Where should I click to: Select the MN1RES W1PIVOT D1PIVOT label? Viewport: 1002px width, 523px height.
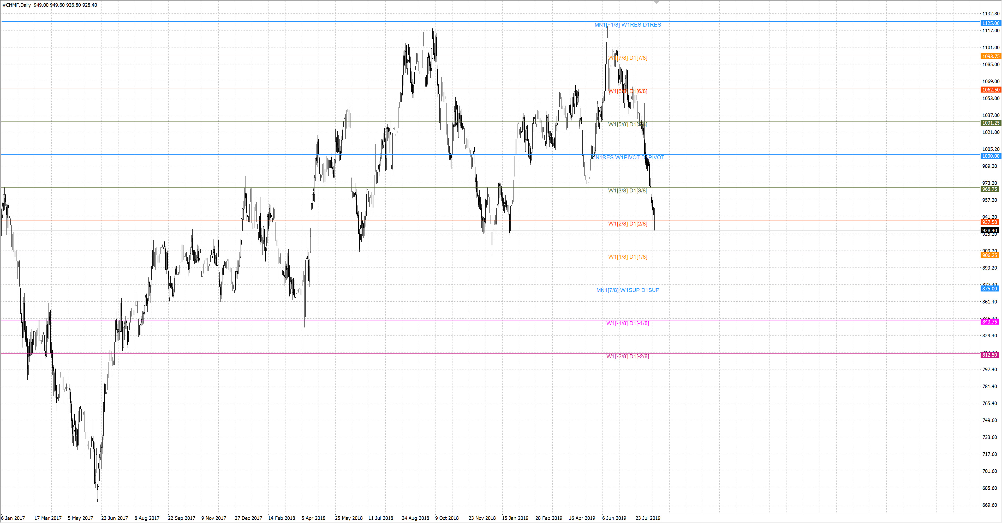click(627, 157)
